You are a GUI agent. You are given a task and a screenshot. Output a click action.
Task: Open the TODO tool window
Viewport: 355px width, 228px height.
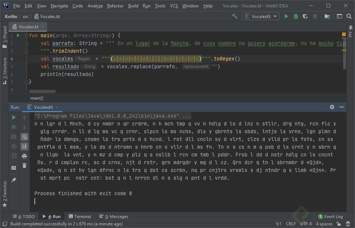click(24, 217)
